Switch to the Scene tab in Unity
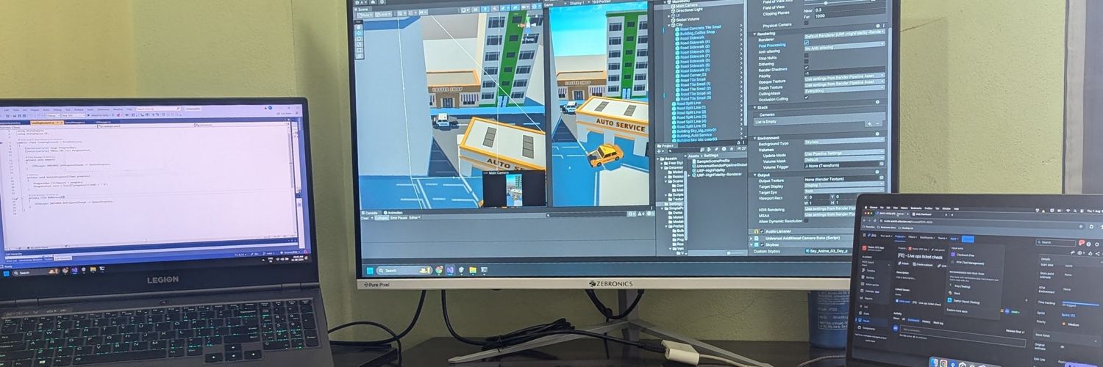The height and width of the screenshot is (367, 1103). [x=360, y=10]
